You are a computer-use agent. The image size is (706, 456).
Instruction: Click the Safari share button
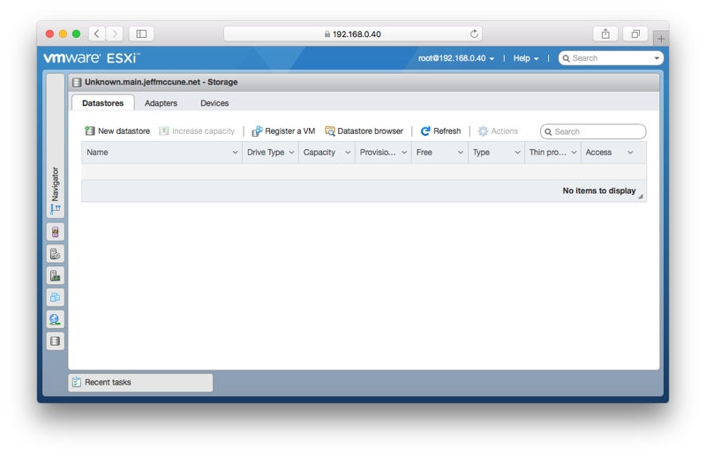[x=605, y=34]
